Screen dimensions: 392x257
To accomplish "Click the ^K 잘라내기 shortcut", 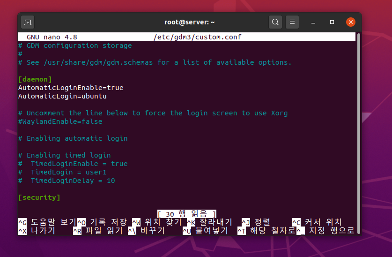I will [210, 222].
